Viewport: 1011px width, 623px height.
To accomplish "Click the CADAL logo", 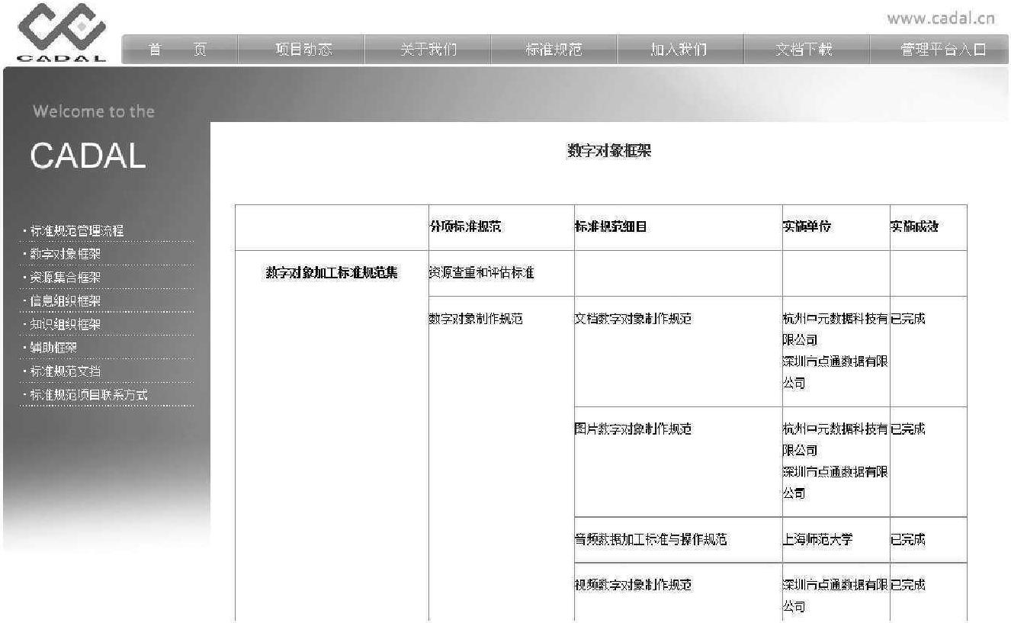I will (x=61, y=33).
